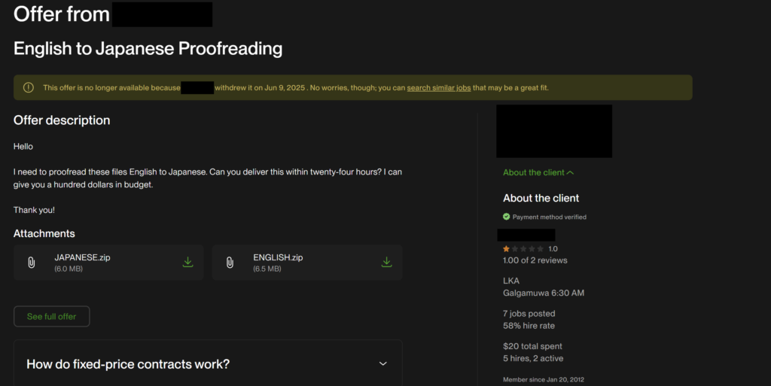Collapse using the green About the client chevron
Viewport: 771px width, 386px height.
(571, 173)
